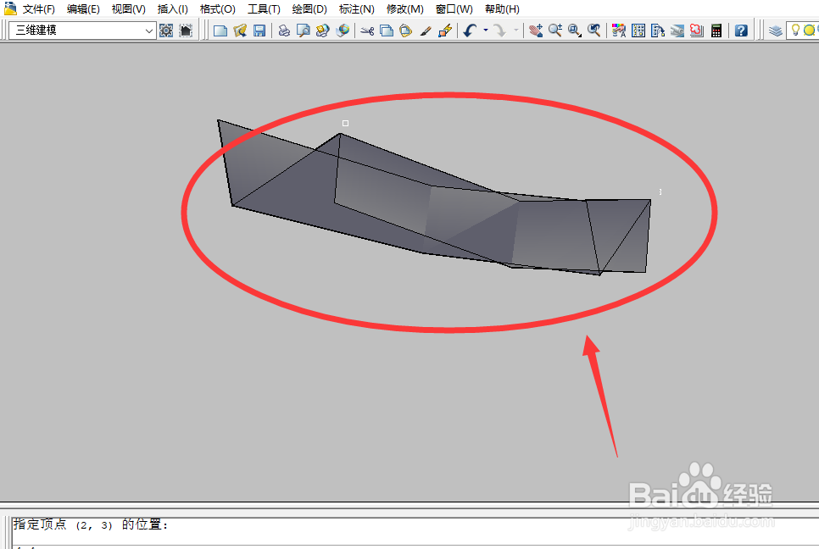Click the 3D DWF globe icon
Image resolution: width=819 pixels, height=549 pixels.
[343, 30]
